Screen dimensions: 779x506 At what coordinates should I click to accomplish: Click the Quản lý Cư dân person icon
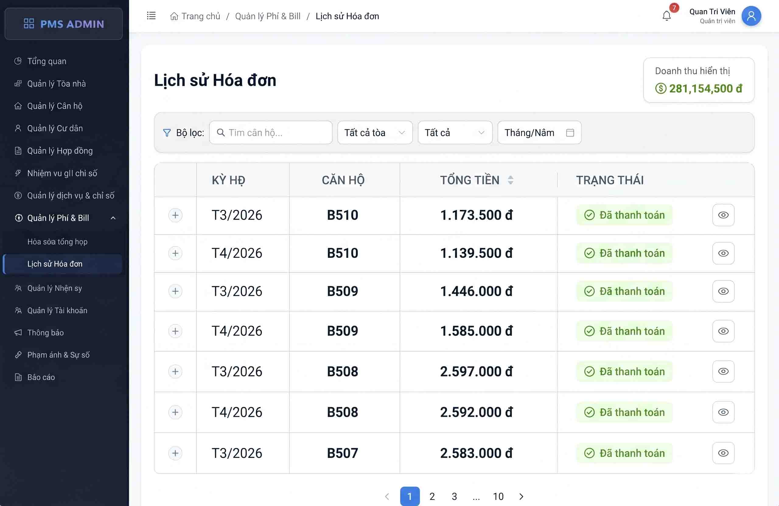18,128
